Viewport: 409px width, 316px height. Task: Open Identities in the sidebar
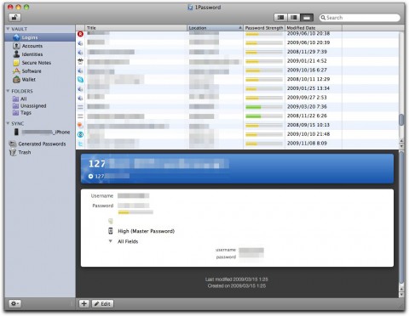pos(32,54)
